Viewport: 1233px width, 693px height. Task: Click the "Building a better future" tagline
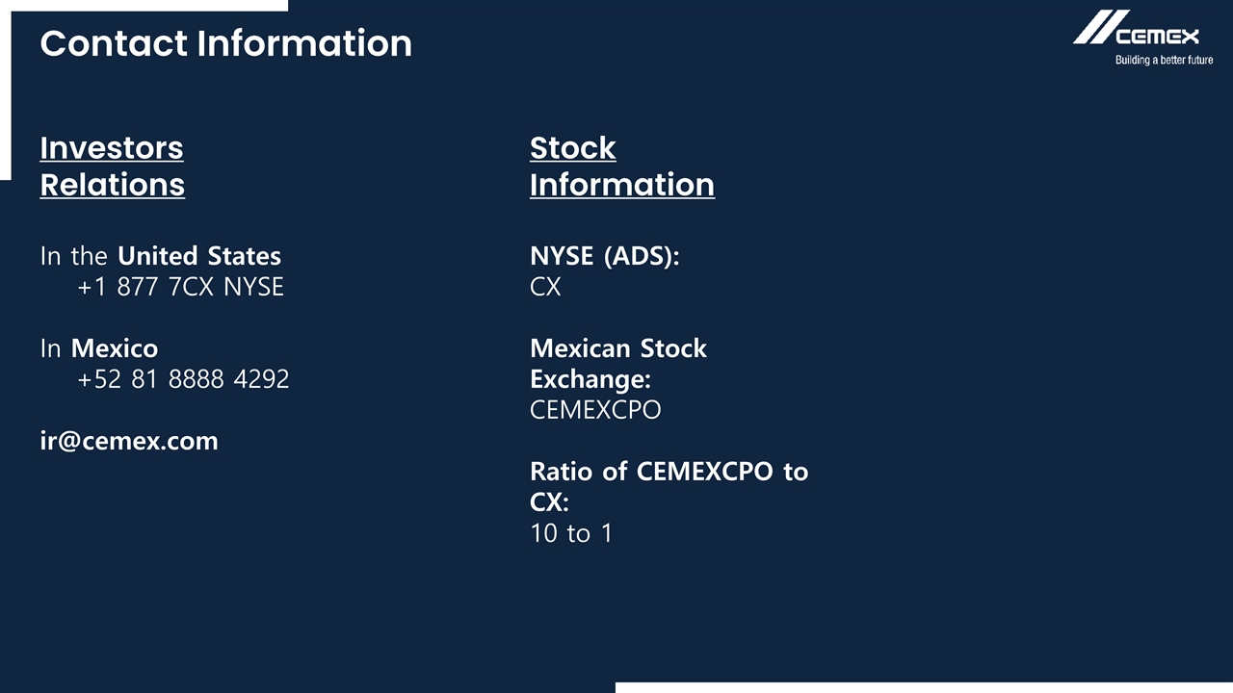point(1164,61)
